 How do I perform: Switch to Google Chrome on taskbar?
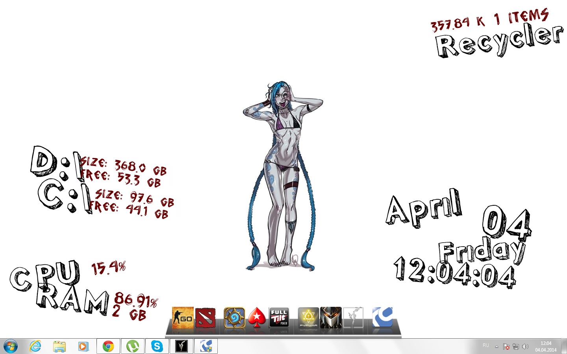click(108, 347)
